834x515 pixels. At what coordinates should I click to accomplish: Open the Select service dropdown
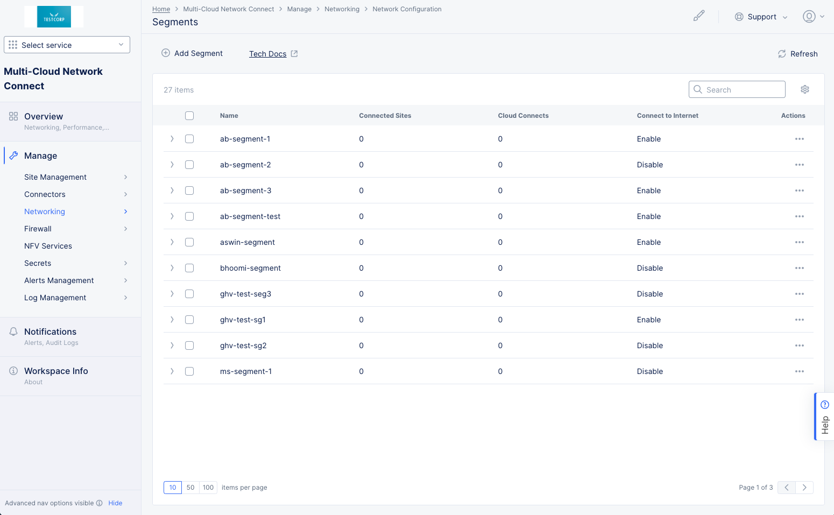pyautogui.click(x=67, y=45)
